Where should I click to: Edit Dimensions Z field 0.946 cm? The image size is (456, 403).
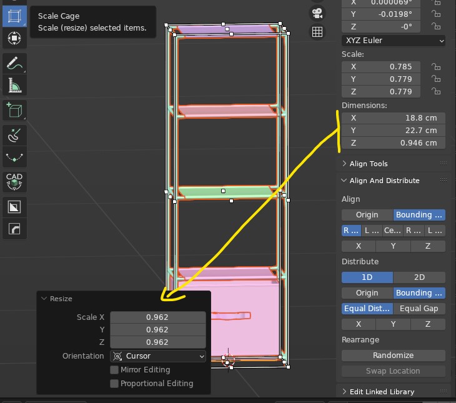(x=394, y=143)
